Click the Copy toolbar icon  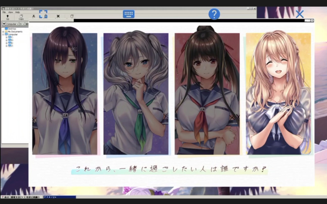click(x=21, y=17)
